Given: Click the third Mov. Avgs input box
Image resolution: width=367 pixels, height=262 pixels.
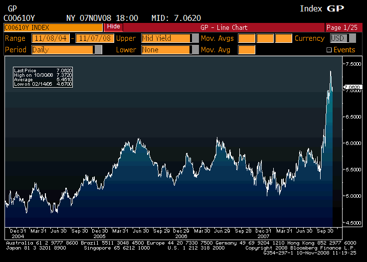Looking at the screenshot, I should (283, 38).
